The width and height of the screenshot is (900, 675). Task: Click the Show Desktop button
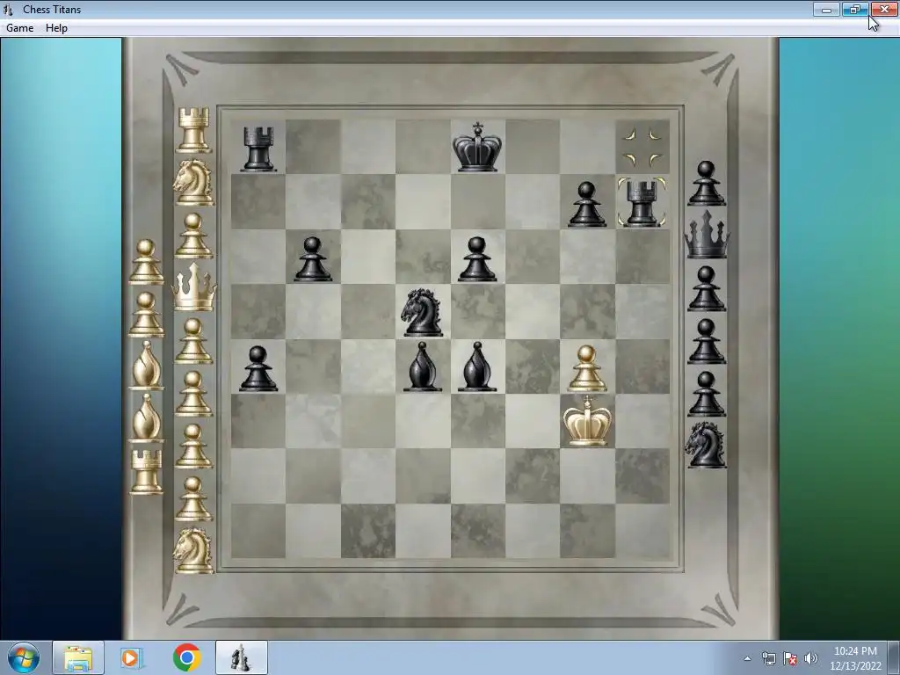[x=895, y=657]
